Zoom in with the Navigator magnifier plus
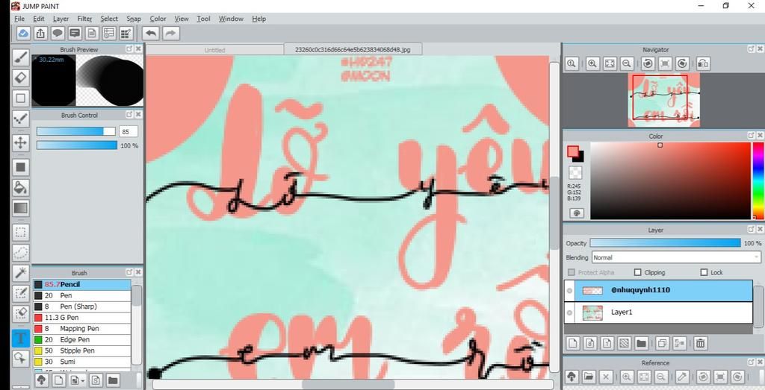The image size is (765, 390). [x=592, y=63]
